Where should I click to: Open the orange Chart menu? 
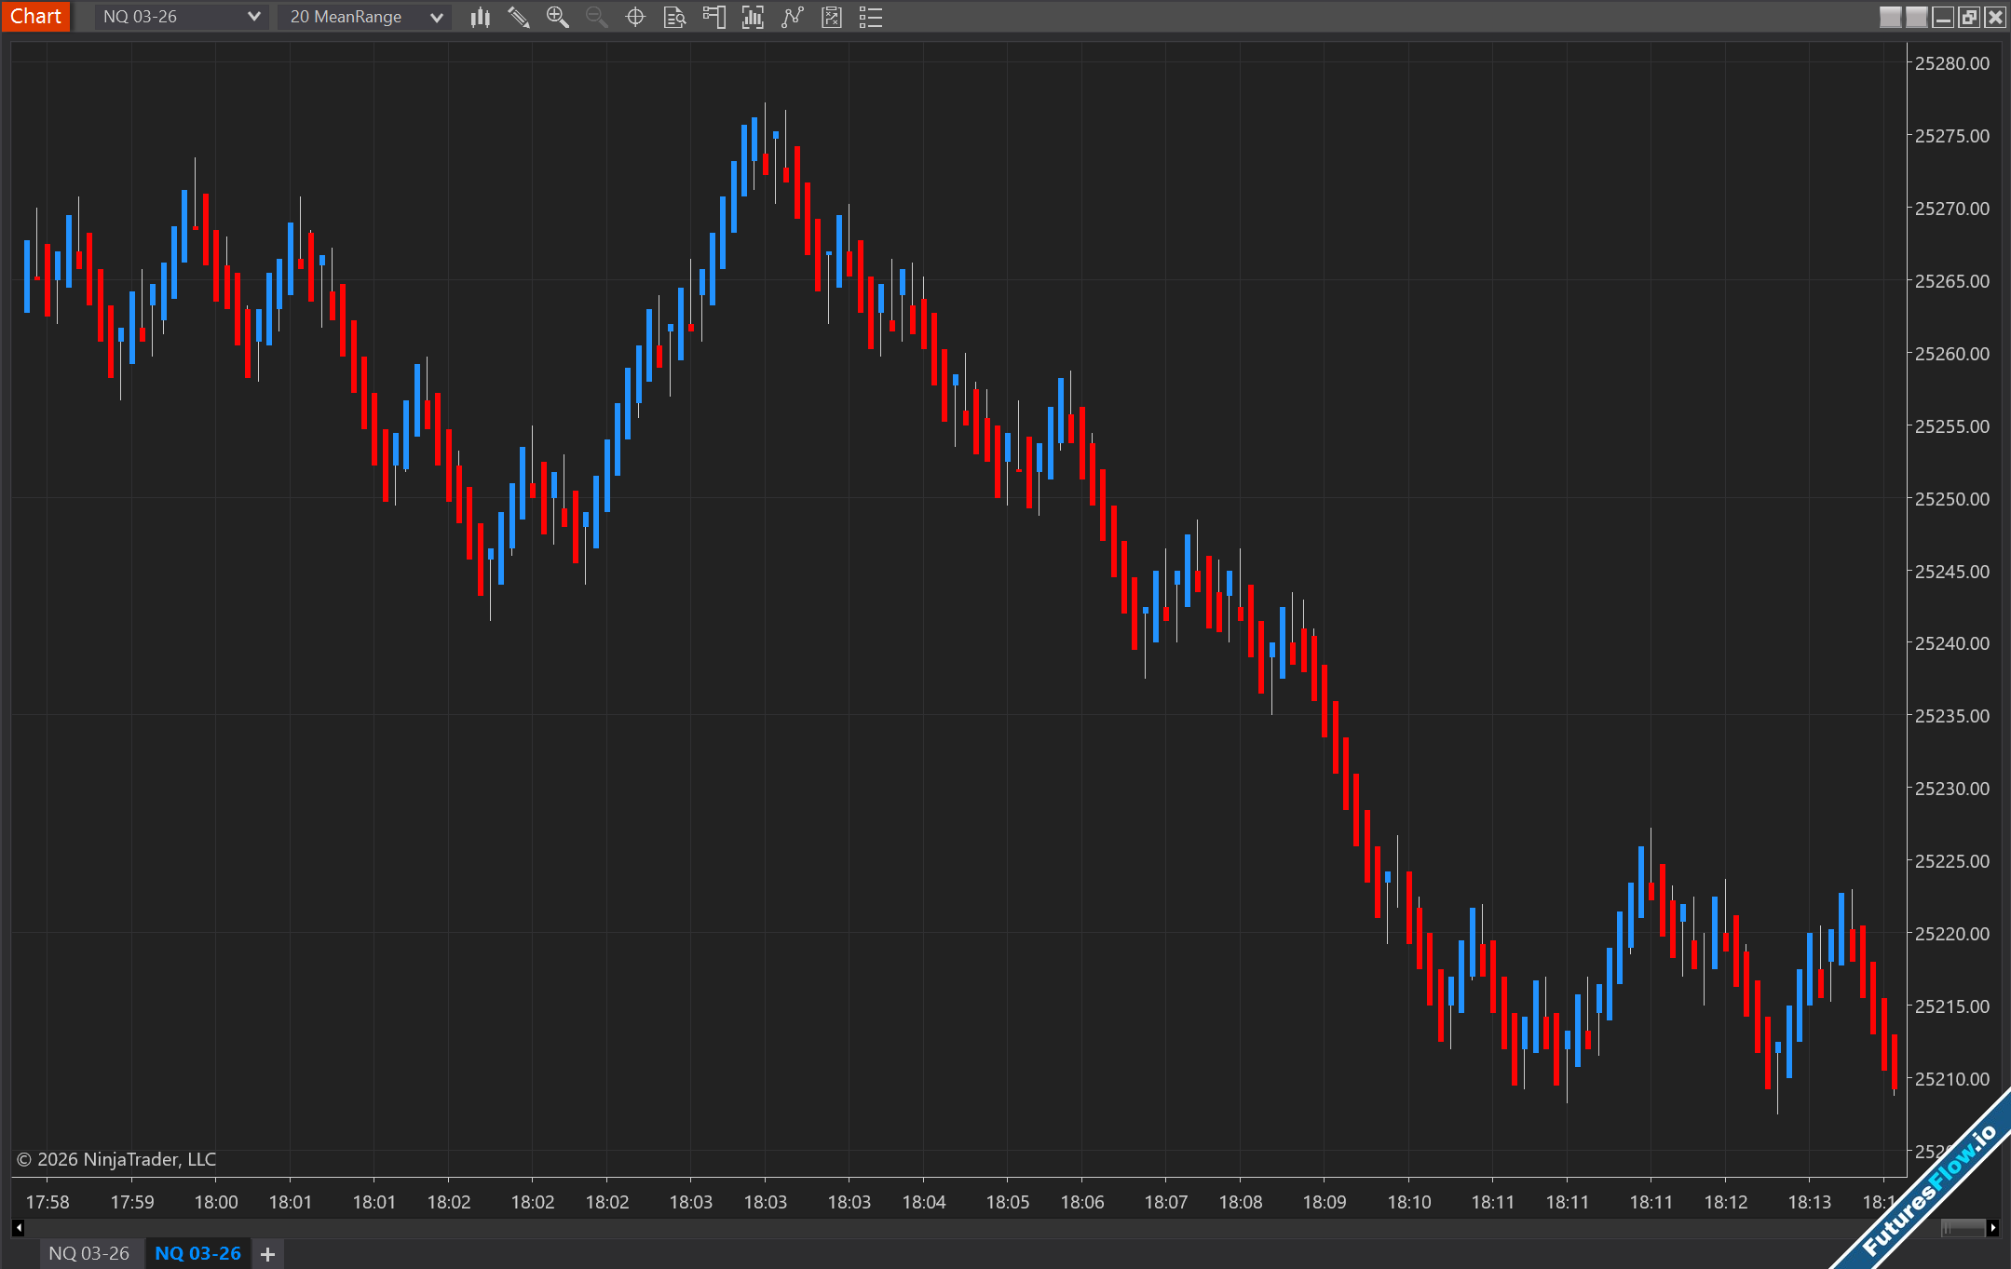[x=35, y=16]
